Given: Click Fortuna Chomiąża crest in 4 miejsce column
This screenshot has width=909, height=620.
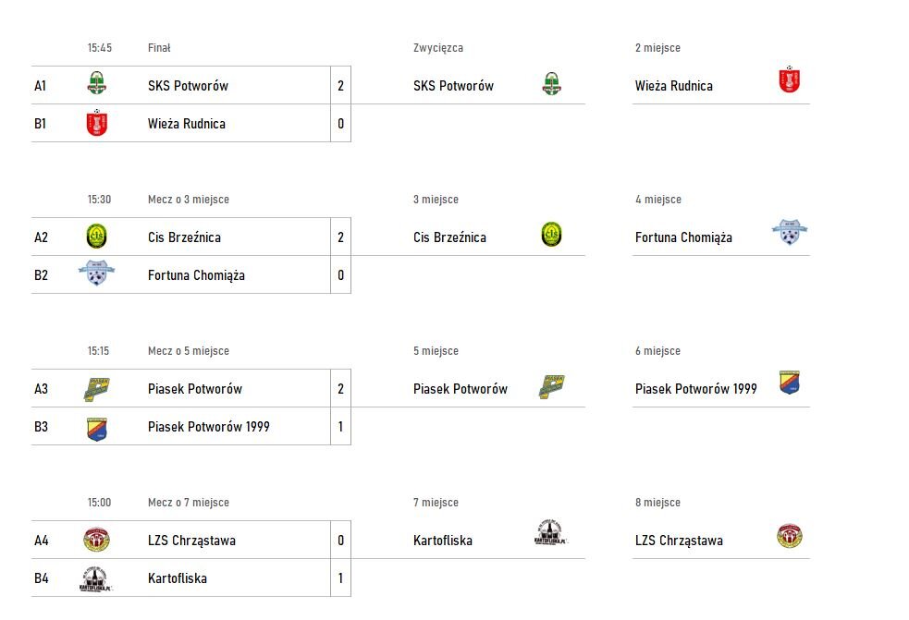Looking at the screenshot, I should click(x=790, y=232).
